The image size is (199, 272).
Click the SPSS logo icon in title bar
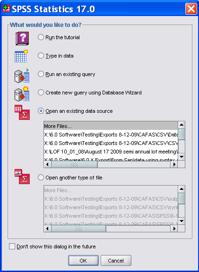point(7,8)
